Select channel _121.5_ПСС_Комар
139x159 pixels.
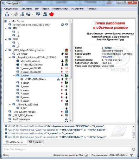point(23,115)
